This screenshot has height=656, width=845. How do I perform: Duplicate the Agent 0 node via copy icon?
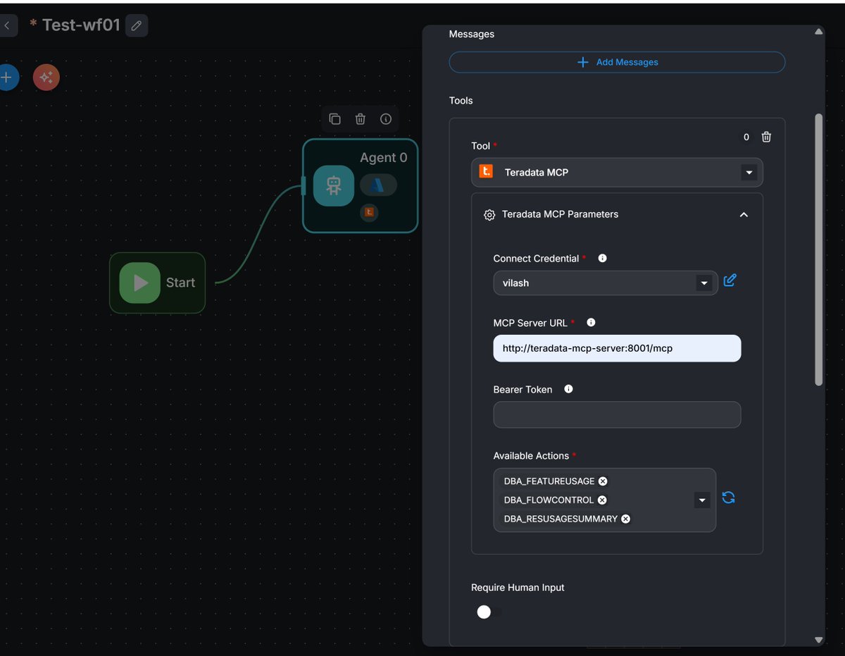click(x=335, y=119)
